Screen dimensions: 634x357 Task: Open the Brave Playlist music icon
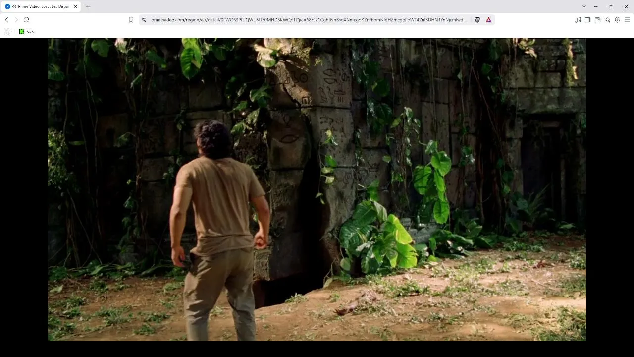(578, 20)
